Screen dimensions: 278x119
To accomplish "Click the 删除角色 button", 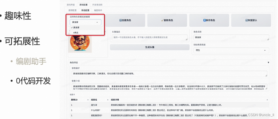I will point(167,20).
